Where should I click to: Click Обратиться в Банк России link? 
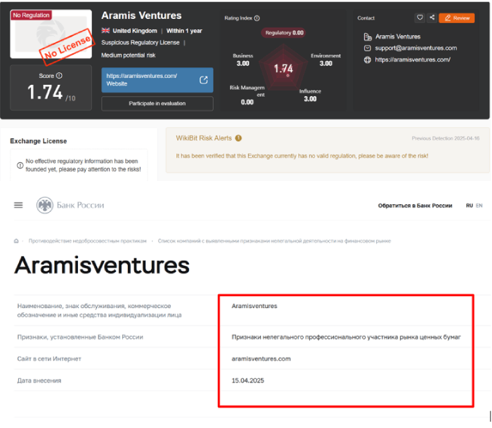click(415, 206)
